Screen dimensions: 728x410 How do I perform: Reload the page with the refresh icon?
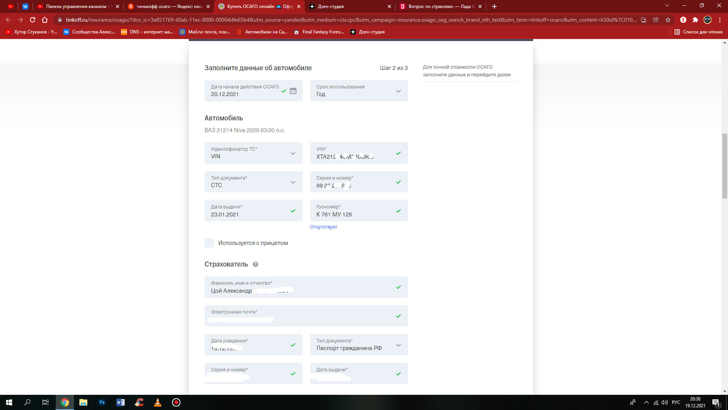pos(33,20)
